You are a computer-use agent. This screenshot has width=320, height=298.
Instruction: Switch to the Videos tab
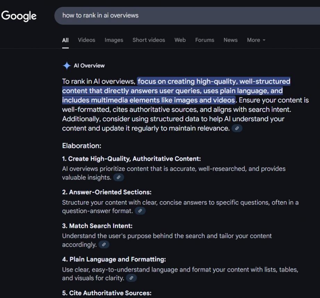pos(87,40)
